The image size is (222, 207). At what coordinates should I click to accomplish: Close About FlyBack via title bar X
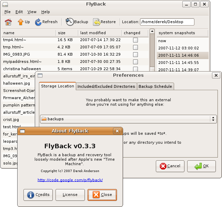point(117,131)
